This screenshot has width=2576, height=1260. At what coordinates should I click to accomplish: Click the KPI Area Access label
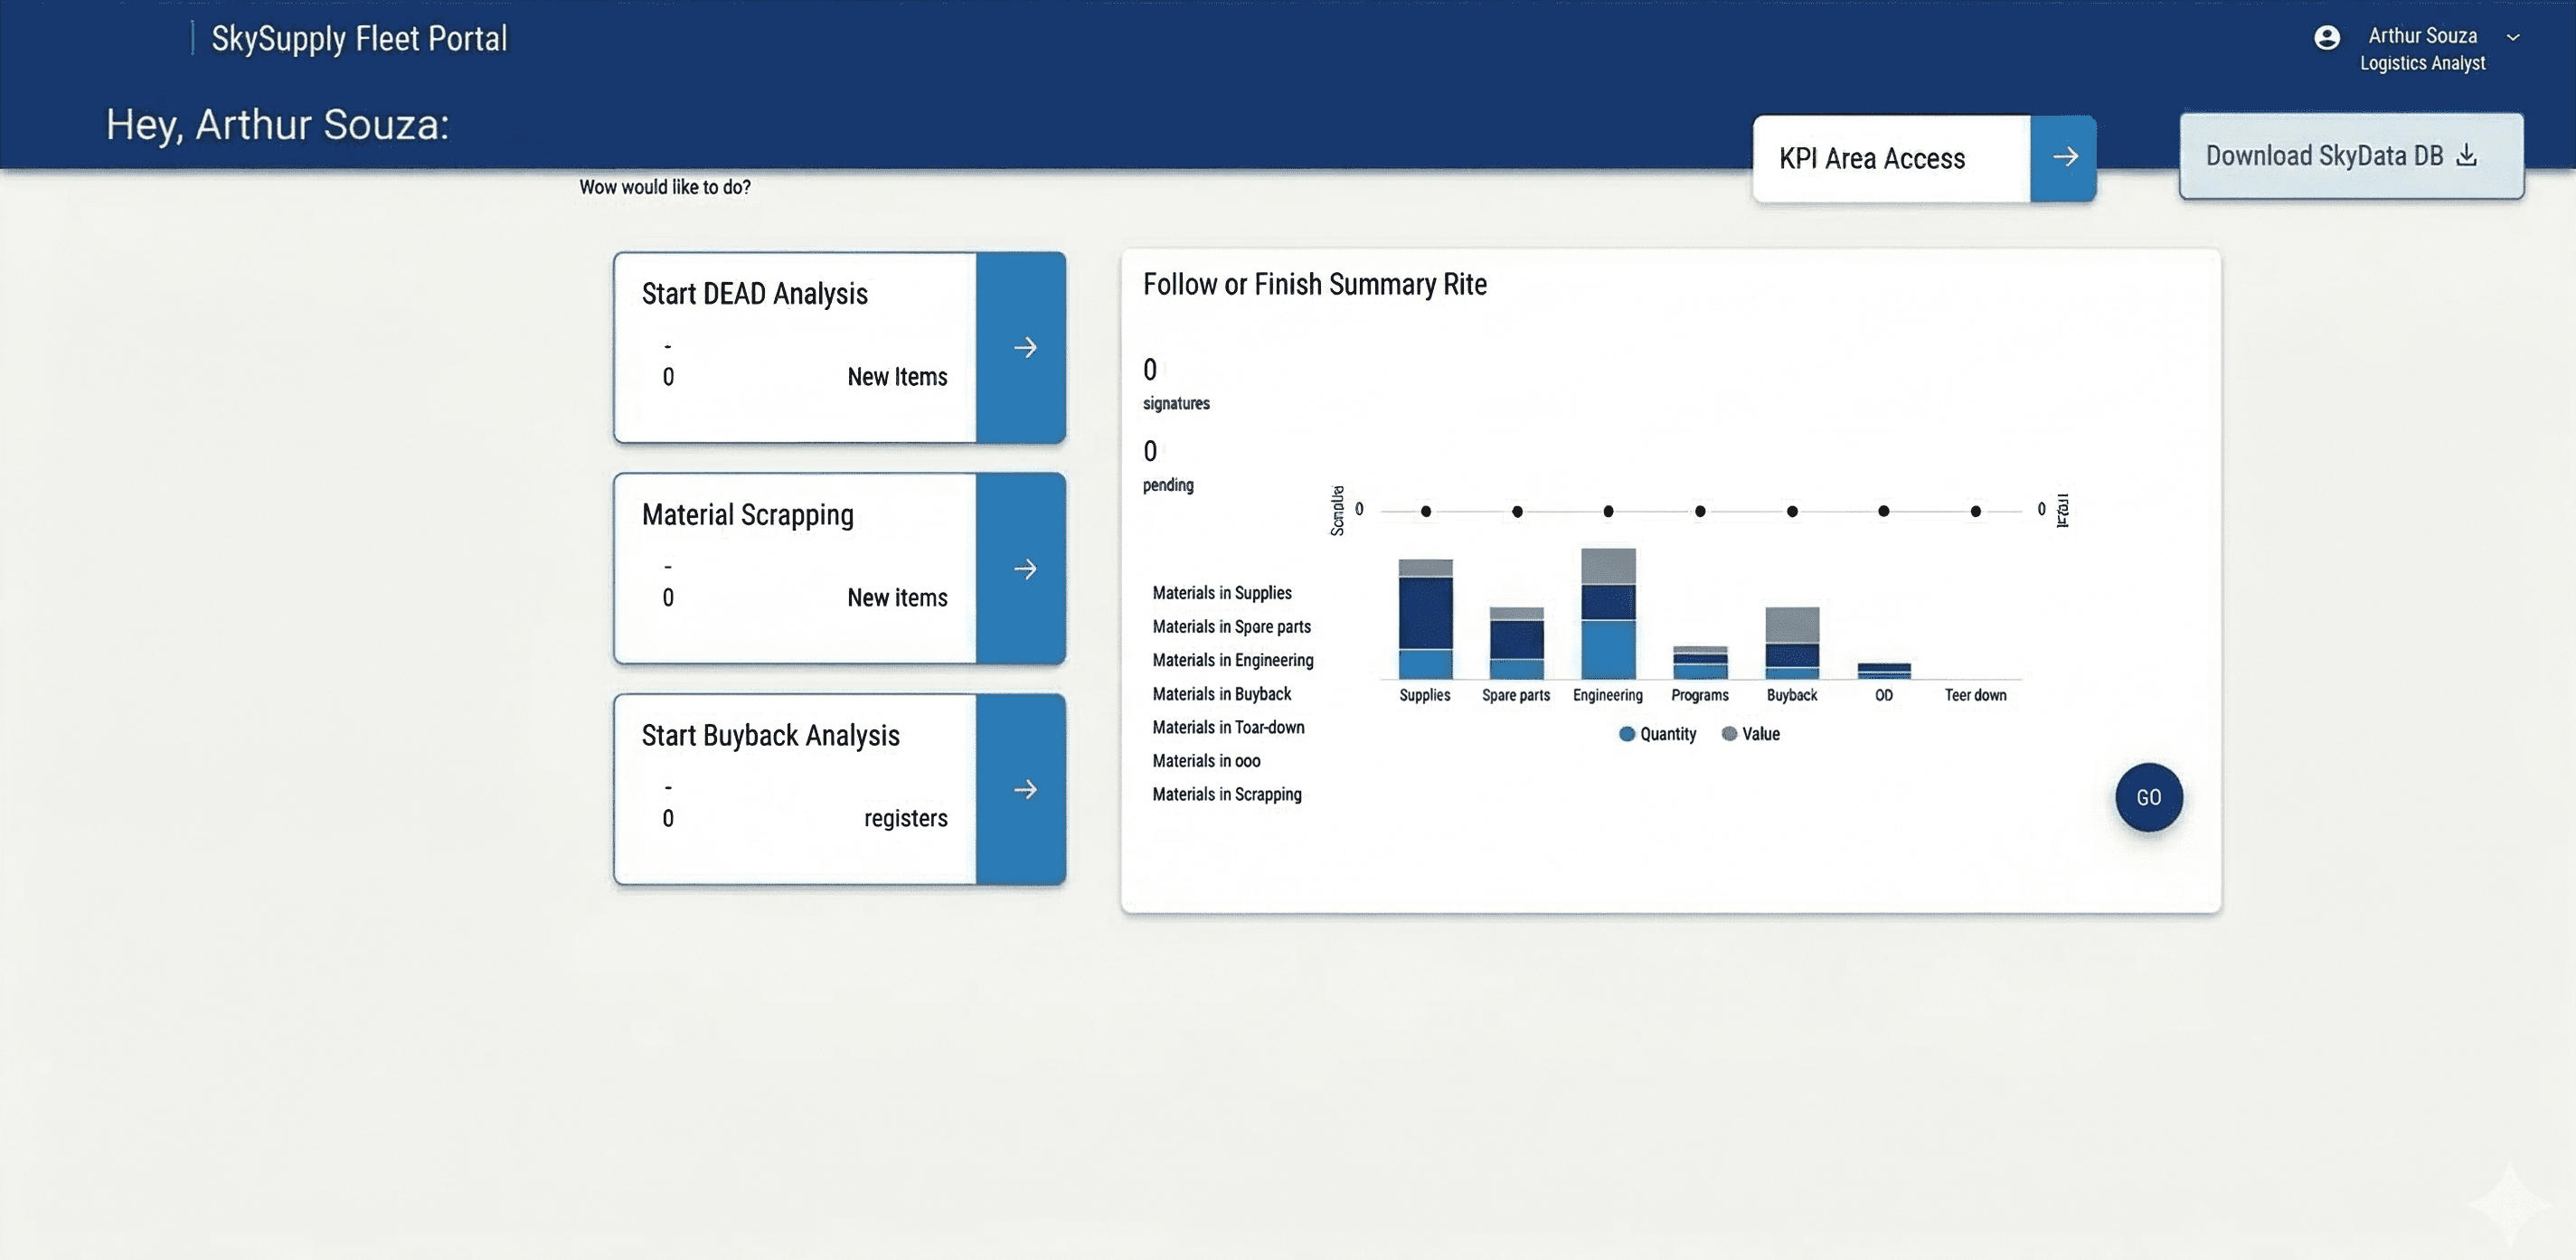(x=1871, y=159)
